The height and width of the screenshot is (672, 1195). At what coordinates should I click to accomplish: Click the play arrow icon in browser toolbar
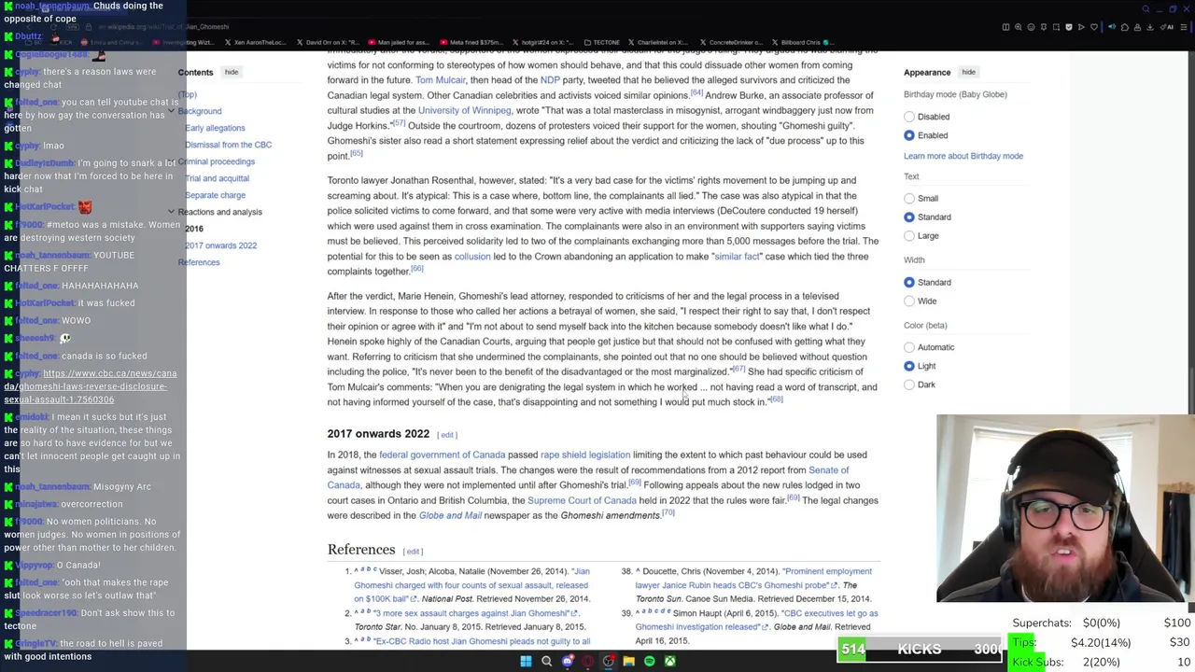coord(1081,27)
